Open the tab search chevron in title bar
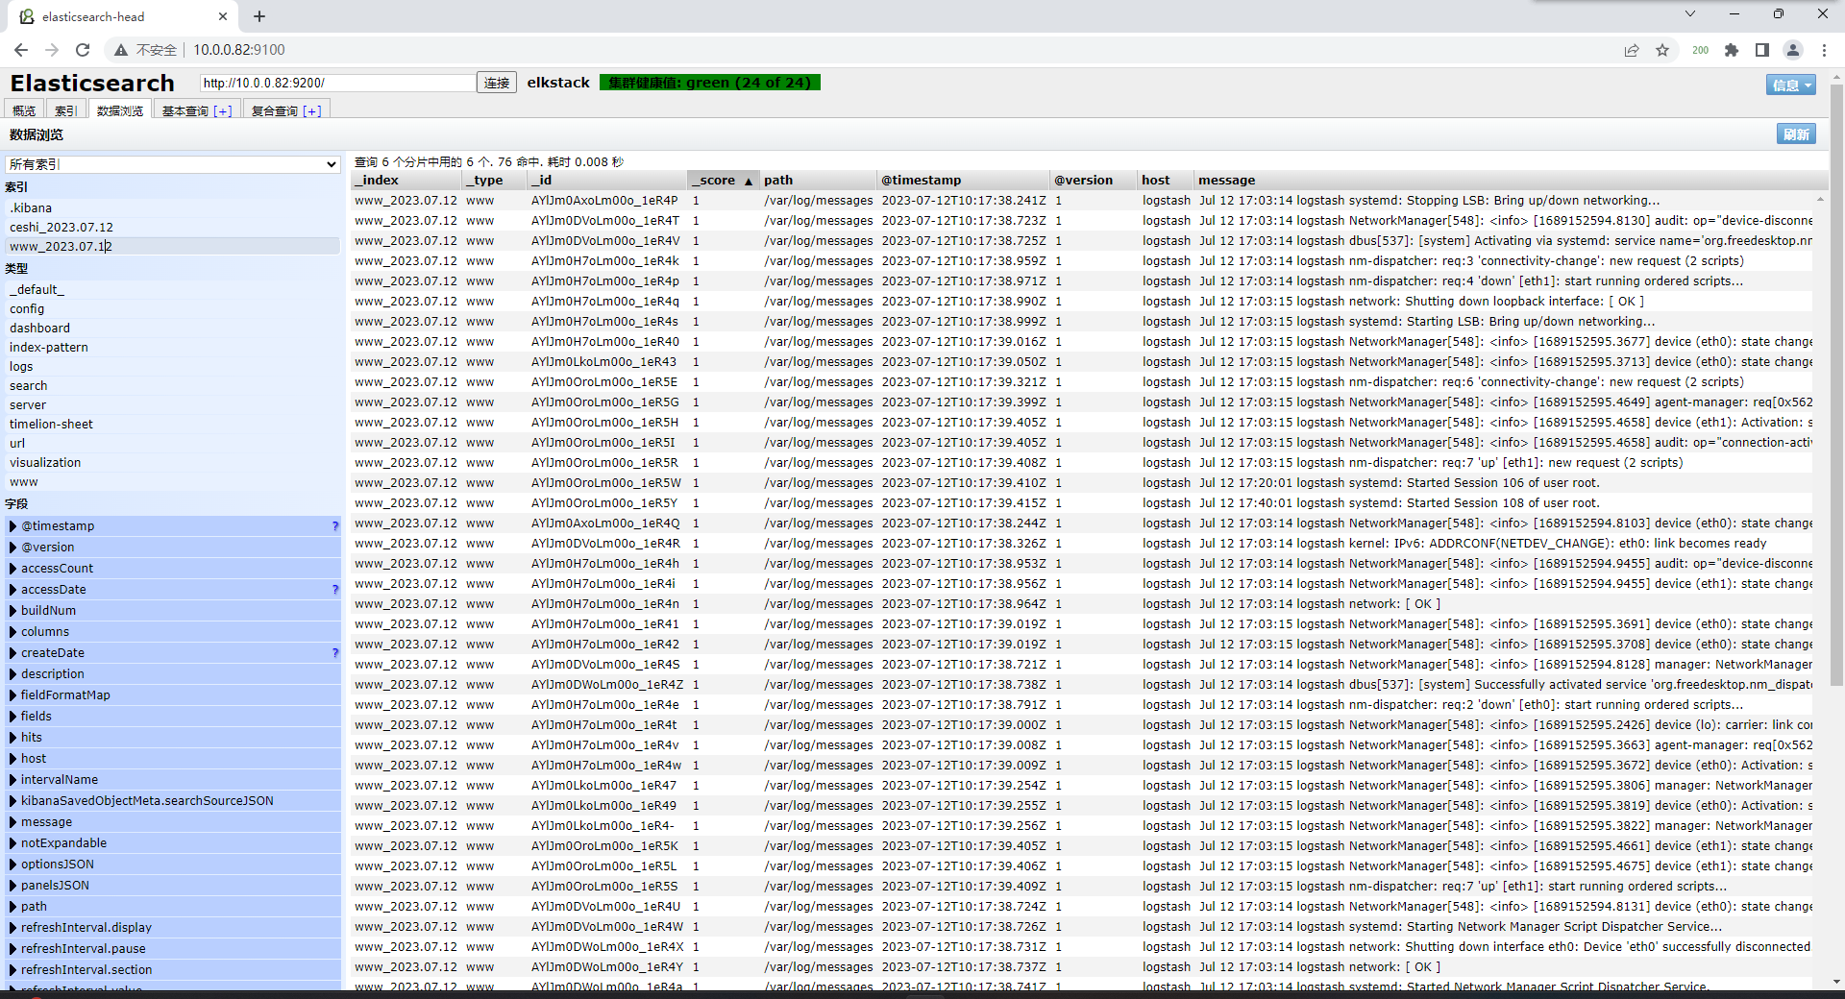 pos(1690,13)
